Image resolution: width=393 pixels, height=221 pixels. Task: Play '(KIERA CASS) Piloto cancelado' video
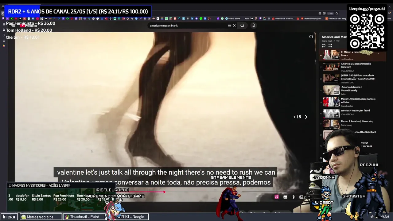point(358,77)
